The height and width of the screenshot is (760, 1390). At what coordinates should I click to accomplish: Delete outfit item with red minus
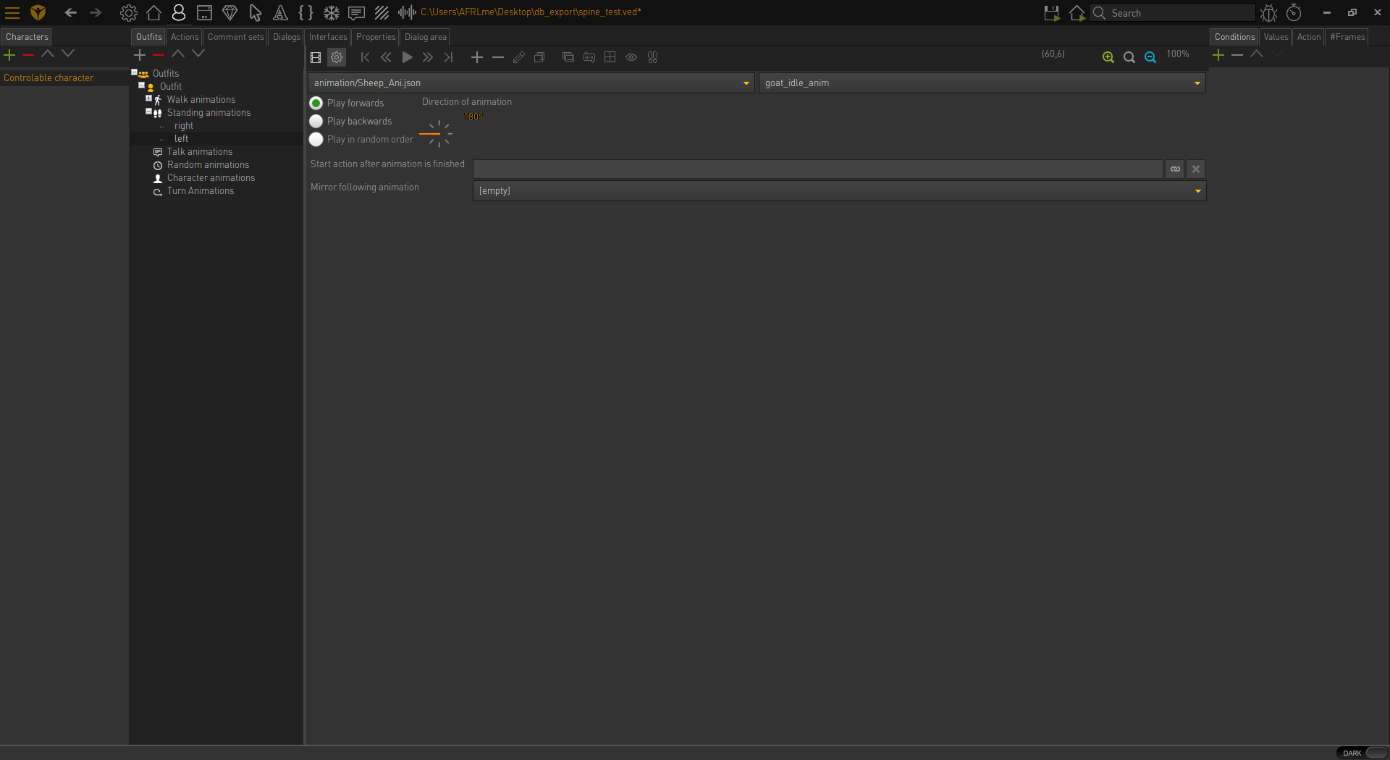tap(159, 54)
